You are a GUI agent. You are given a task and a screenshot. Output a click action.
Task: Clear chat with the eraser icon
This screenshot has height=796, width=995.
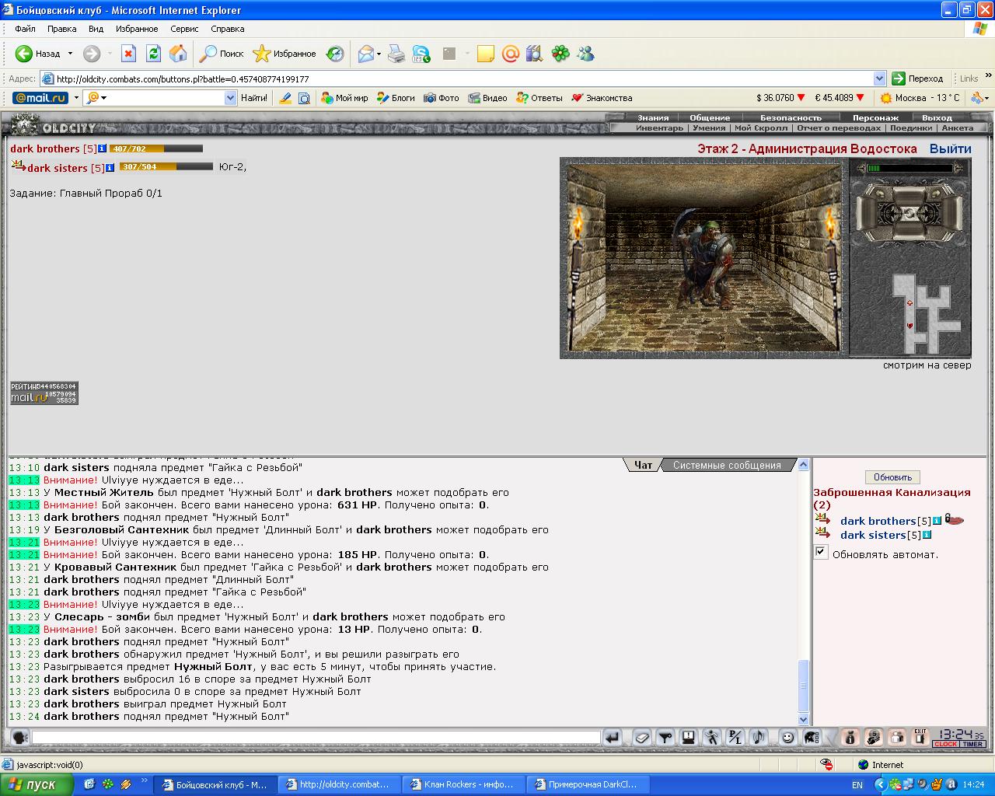click(642, 738)
